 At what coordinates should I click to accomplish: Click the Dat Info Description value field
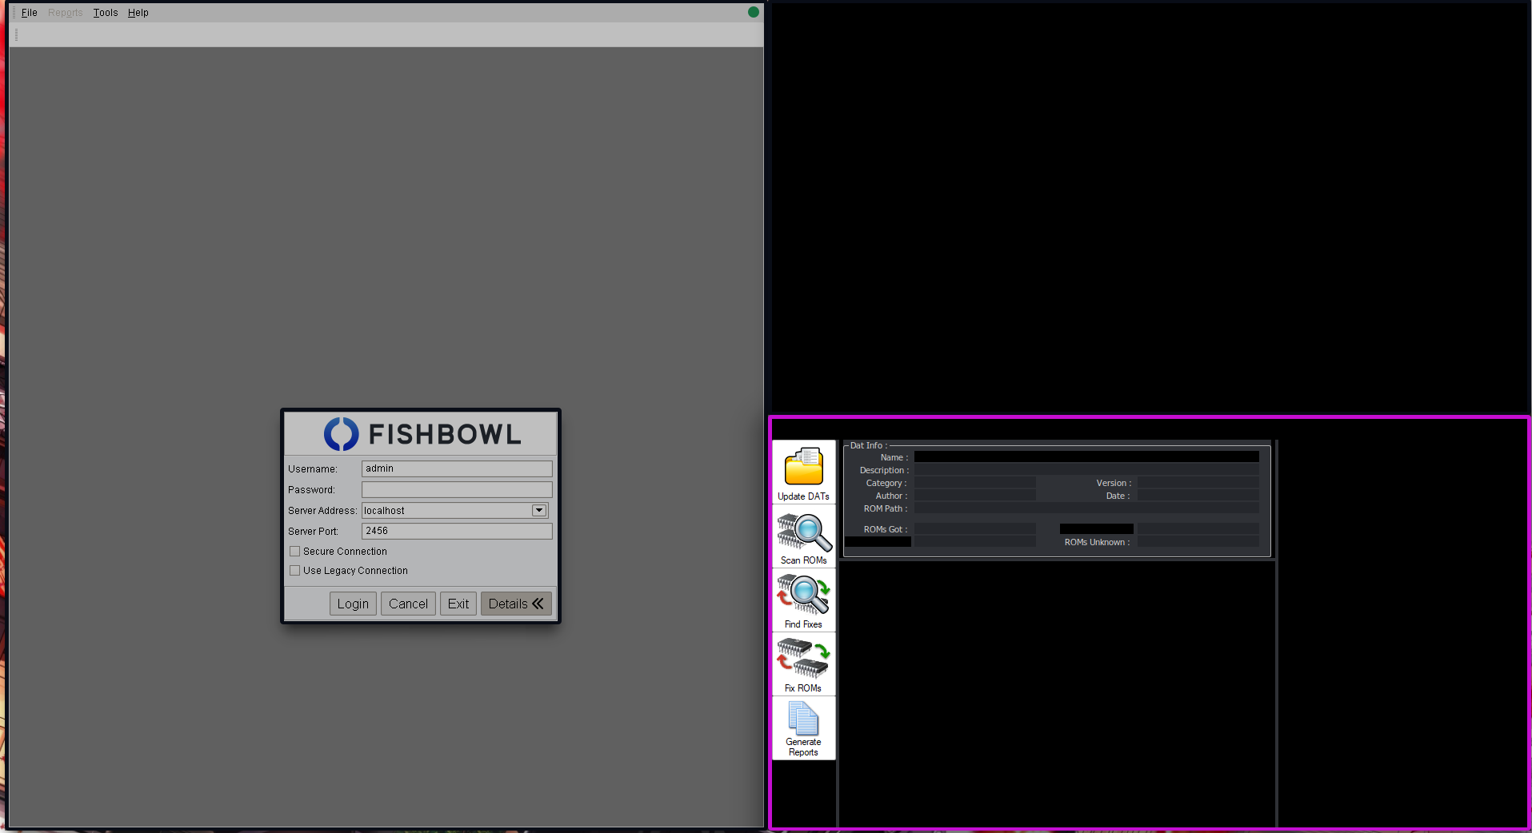1086,470
